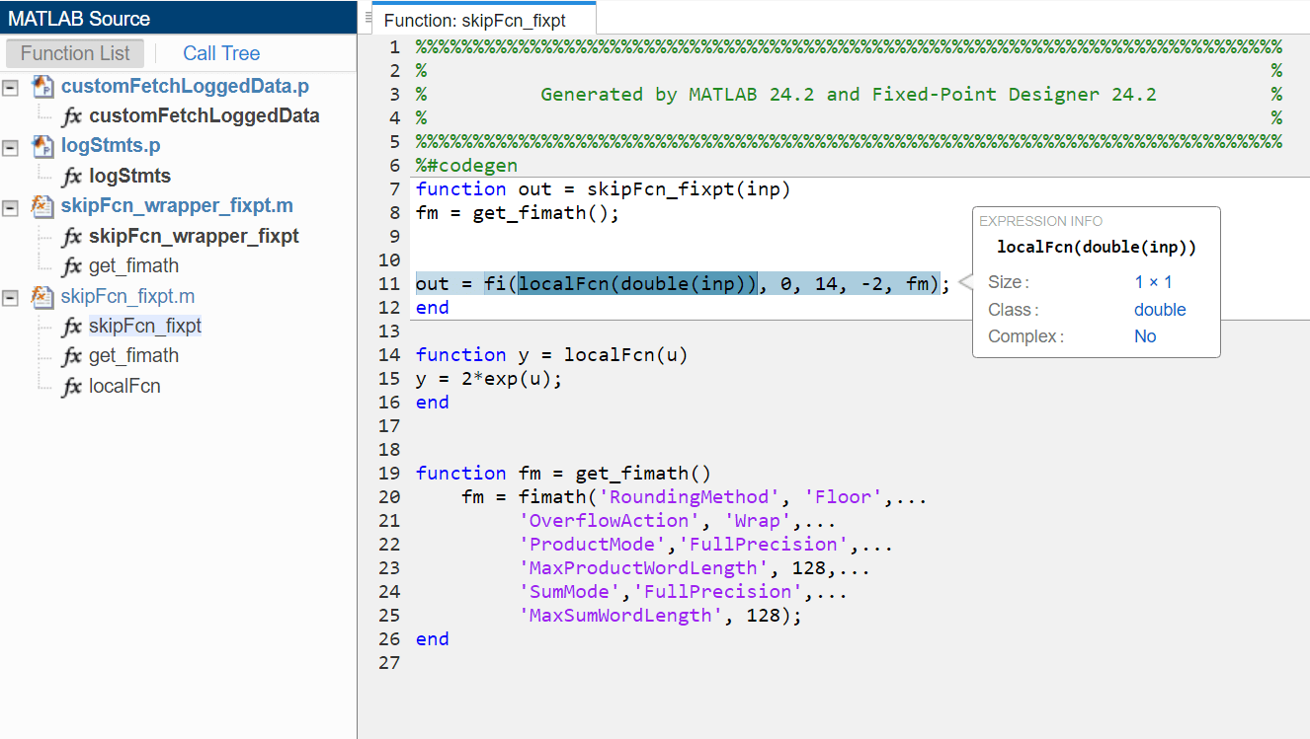Screen dimensions: 1310x739
Task: Click the skipFcn_fixpt.m file icon
Action: [x=42, y=296]
